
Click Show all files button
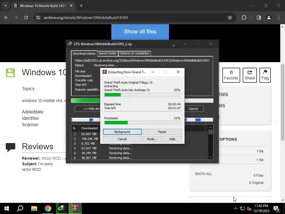coord(140,32)
